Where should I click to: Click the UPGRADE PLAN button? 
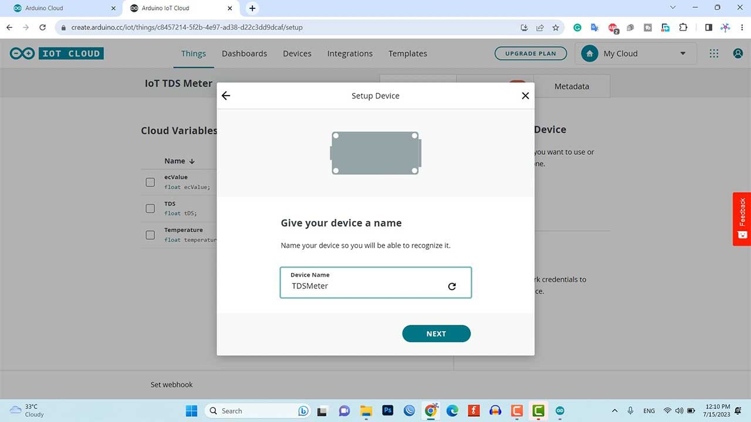530,53
